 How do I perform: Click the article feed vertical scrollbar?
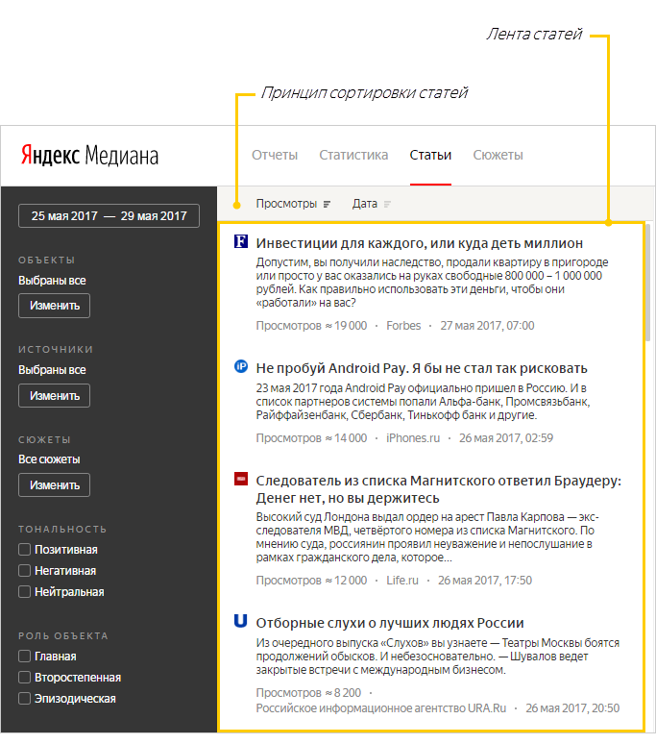648,283
